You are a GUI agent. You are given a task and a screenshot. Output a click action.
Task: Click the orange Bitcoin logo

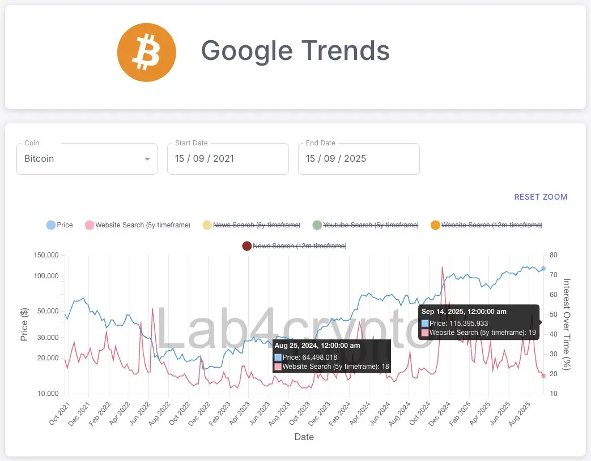click(x=146, y=52)
